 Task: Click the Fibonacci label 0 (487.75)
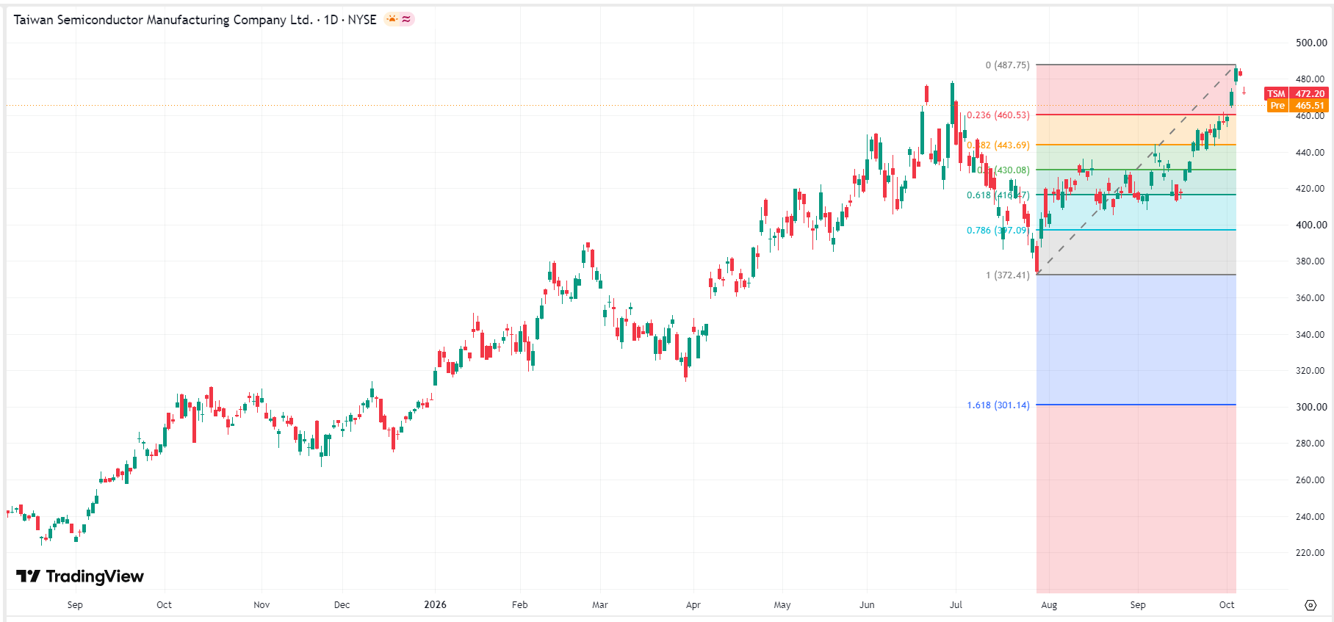click(x=1007, y=65)
